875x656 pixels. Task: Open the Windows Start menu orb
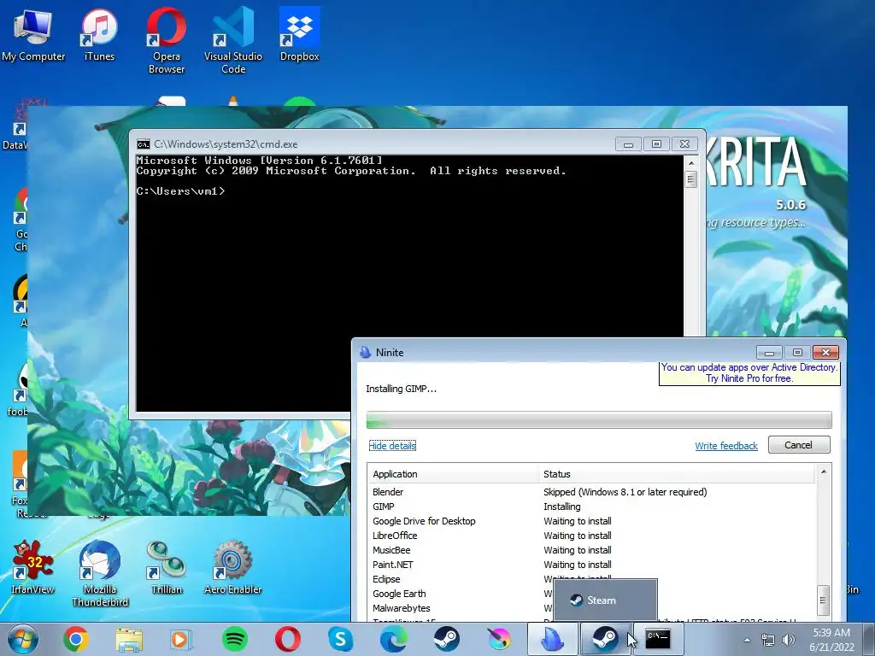[22, 639]
